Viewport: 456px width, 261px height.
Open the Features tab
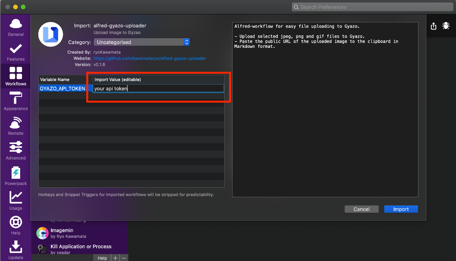tap(16, 52)
